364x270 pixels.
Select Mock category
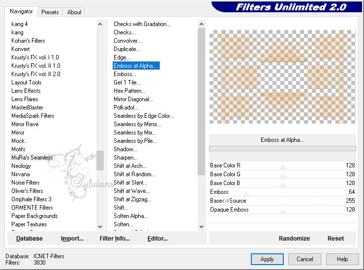coord(18,141)
